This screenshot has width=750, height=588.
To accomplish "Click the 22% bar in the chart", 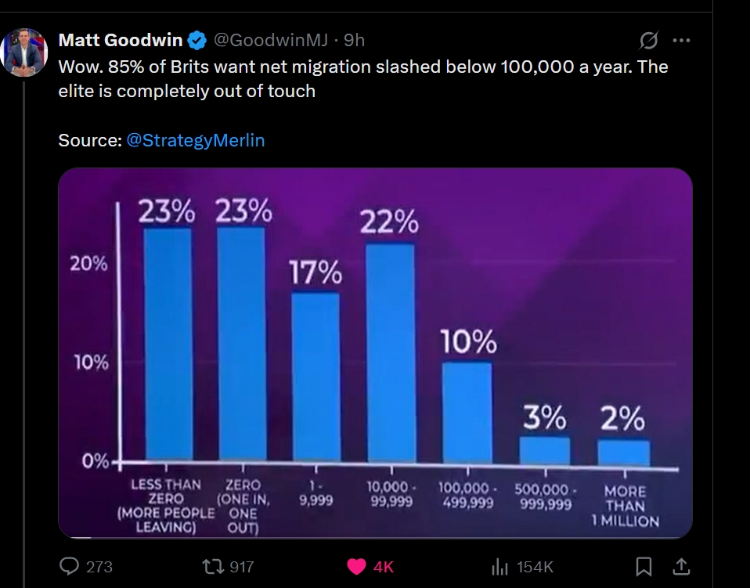I will (x=390, y=352).
